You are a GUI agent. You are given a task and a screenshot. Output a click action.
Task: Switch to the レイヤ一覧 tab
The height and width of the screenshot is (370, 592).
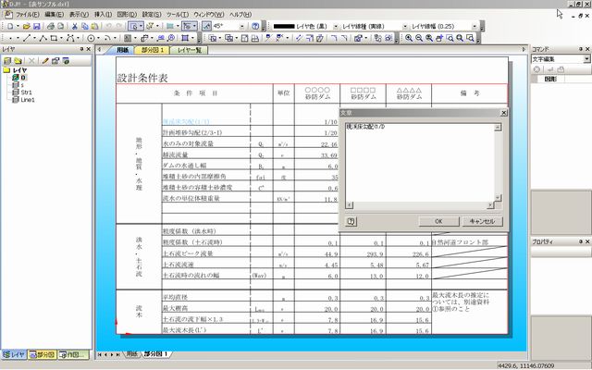coord(190,50)
